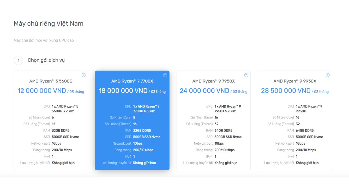349x196 pixels.
Task: Click '32GB DDR5' in Ryzen 7 7700X card
Action: tap(142, 131)
